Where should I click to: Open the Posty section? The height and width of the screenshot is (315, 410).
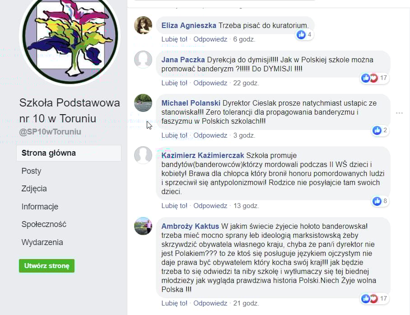pyautogui.click(x=31, y=171)
